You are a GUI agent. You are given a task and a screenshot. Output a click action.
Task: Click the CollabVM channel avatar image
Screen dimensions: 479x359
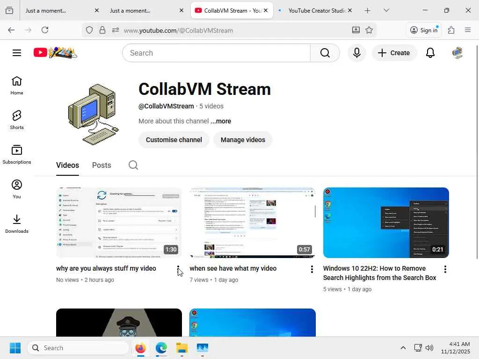[x=93, y=115]
